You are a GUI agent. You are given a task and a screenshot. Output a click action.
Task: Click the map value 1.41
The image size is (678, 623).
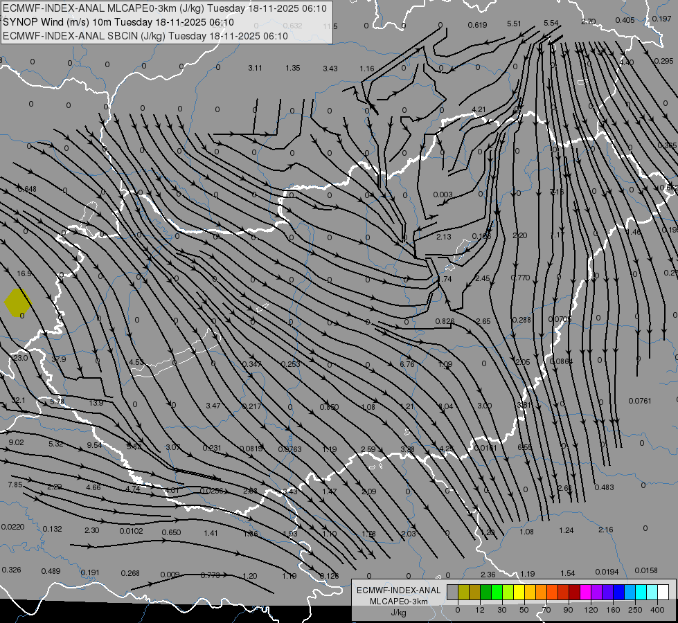pyautogui.click(x=211, y=533)
